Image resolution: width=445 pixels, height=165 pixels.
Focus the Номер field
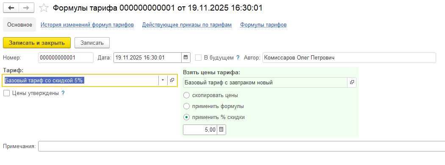coord(66,57)
